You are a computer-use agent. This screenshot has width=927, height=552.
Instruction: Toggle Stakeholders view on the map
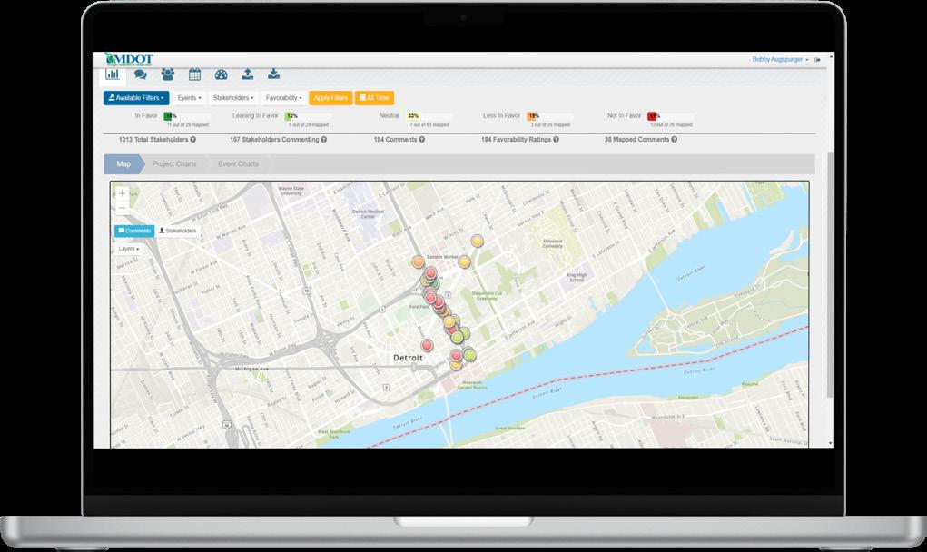pos(177,232)
